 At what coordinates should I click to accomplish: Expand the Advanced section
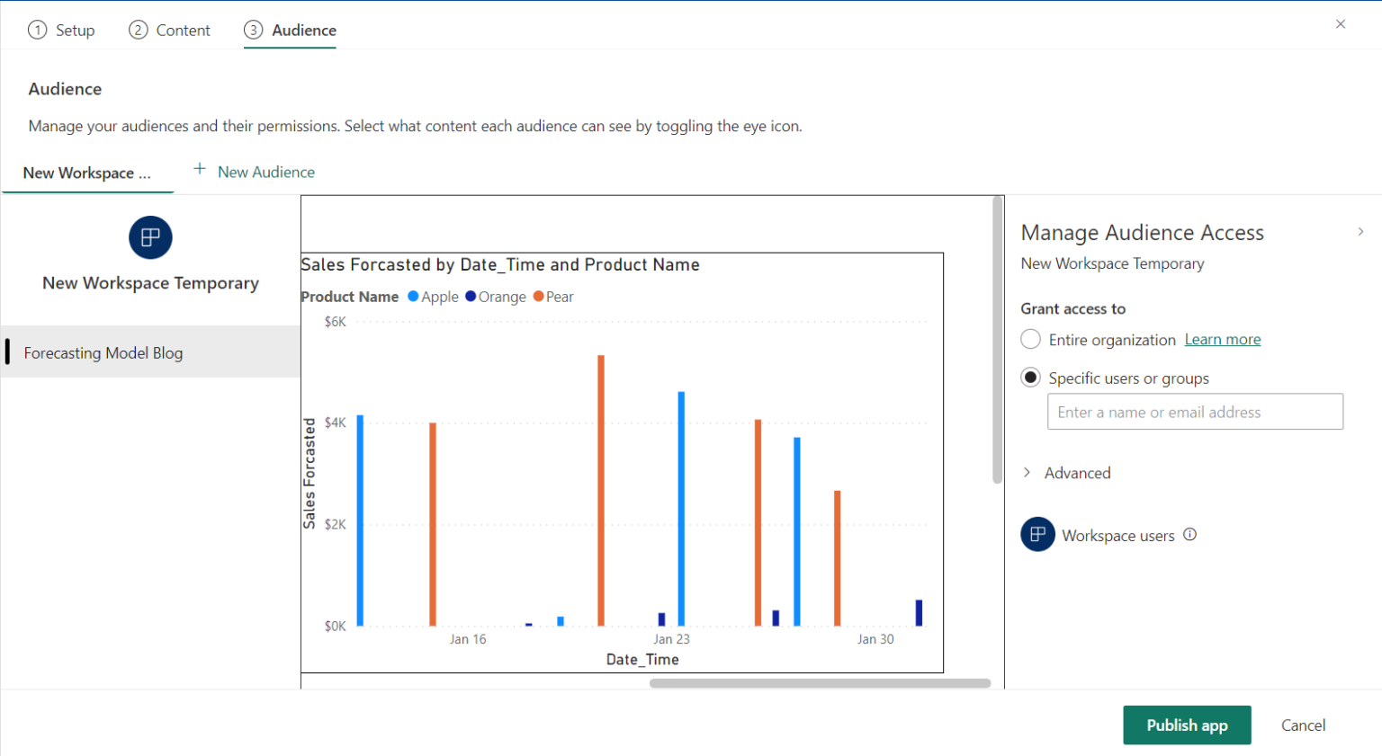(x=1028, y=472)
